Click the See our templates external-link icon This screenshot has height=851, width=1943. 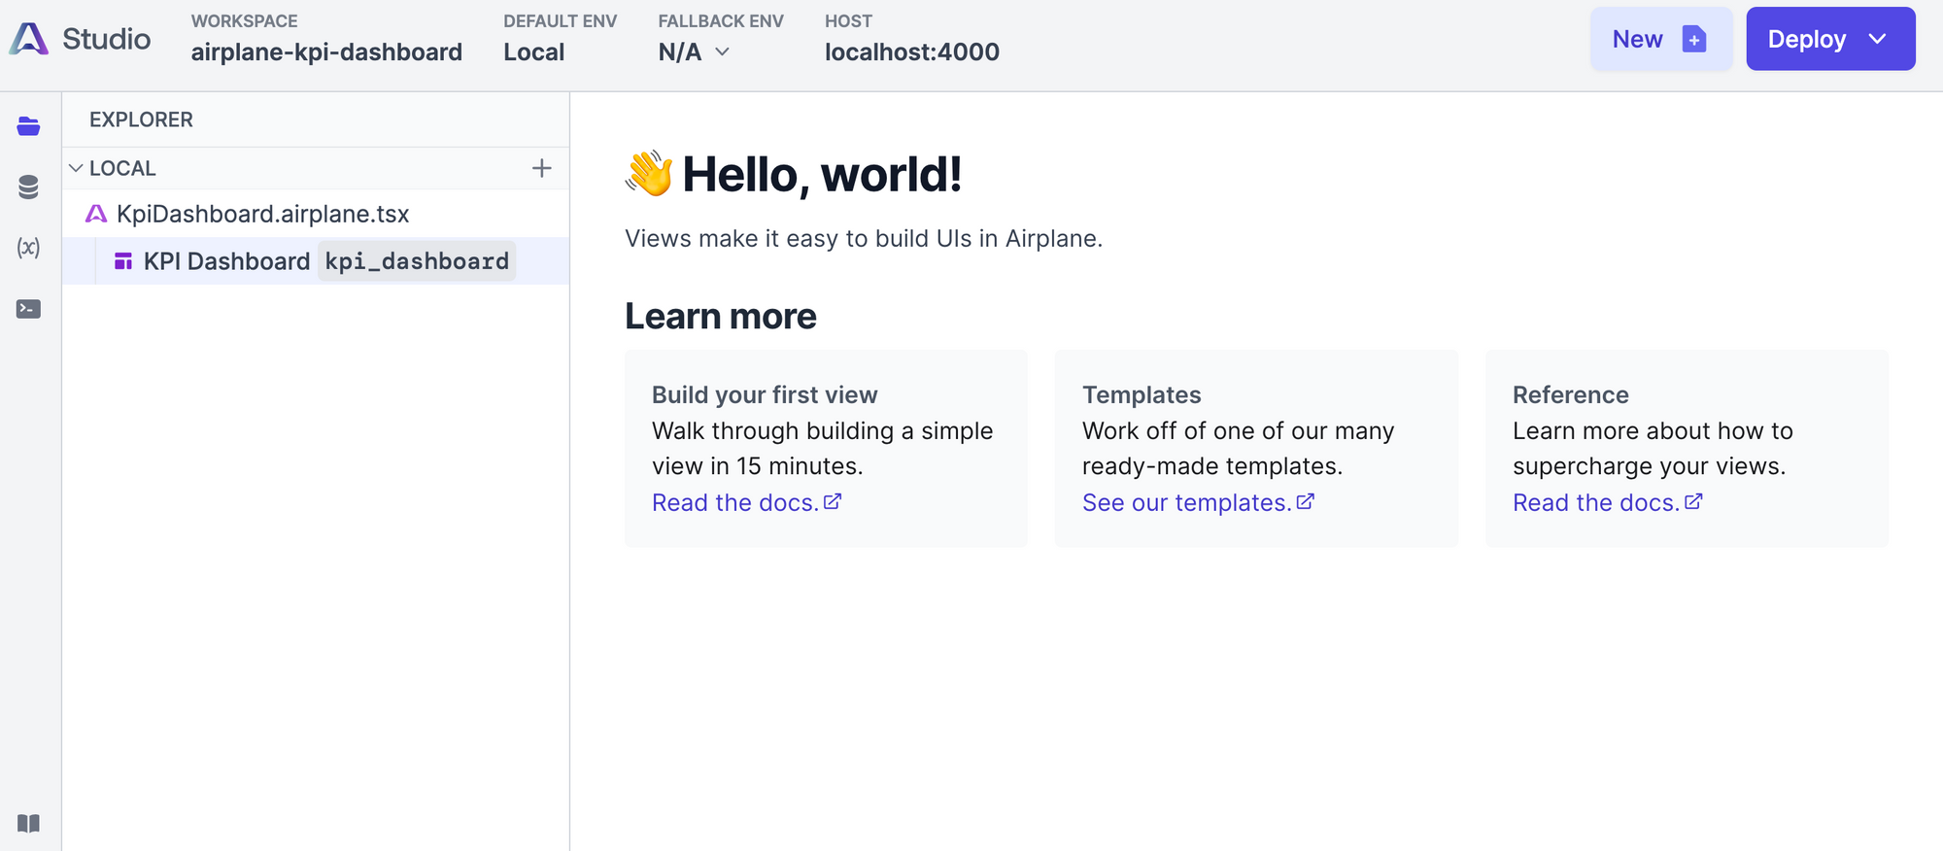[x=1306, y=502]
